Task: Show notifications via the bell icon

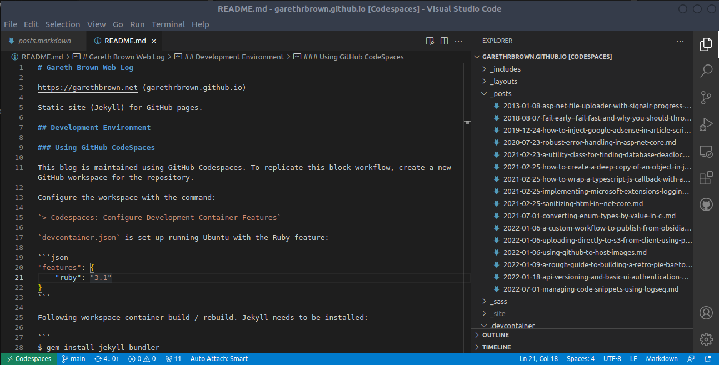Action: (707, 359)
